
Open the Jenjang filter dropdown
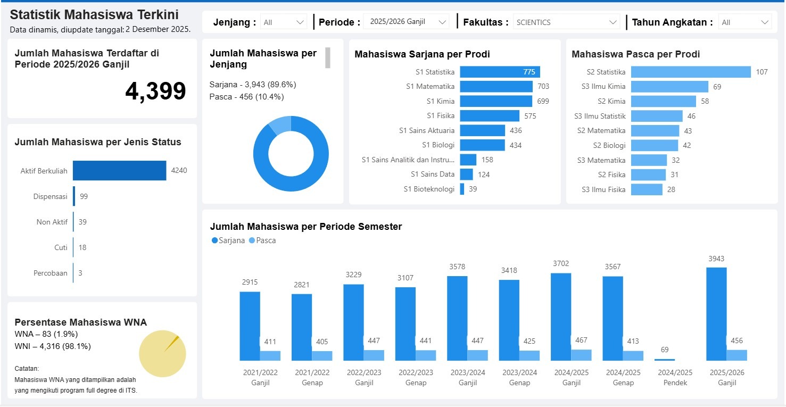(x=284, y=22)
